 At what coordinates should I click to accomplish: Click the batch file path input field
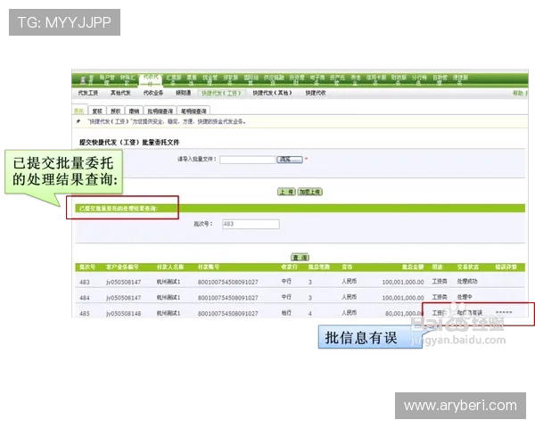click(x=246, y=160)
